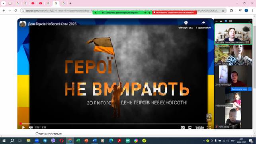Click the YouTube logo in player
The height and width of the screenshot is (144, 256).
200,128
